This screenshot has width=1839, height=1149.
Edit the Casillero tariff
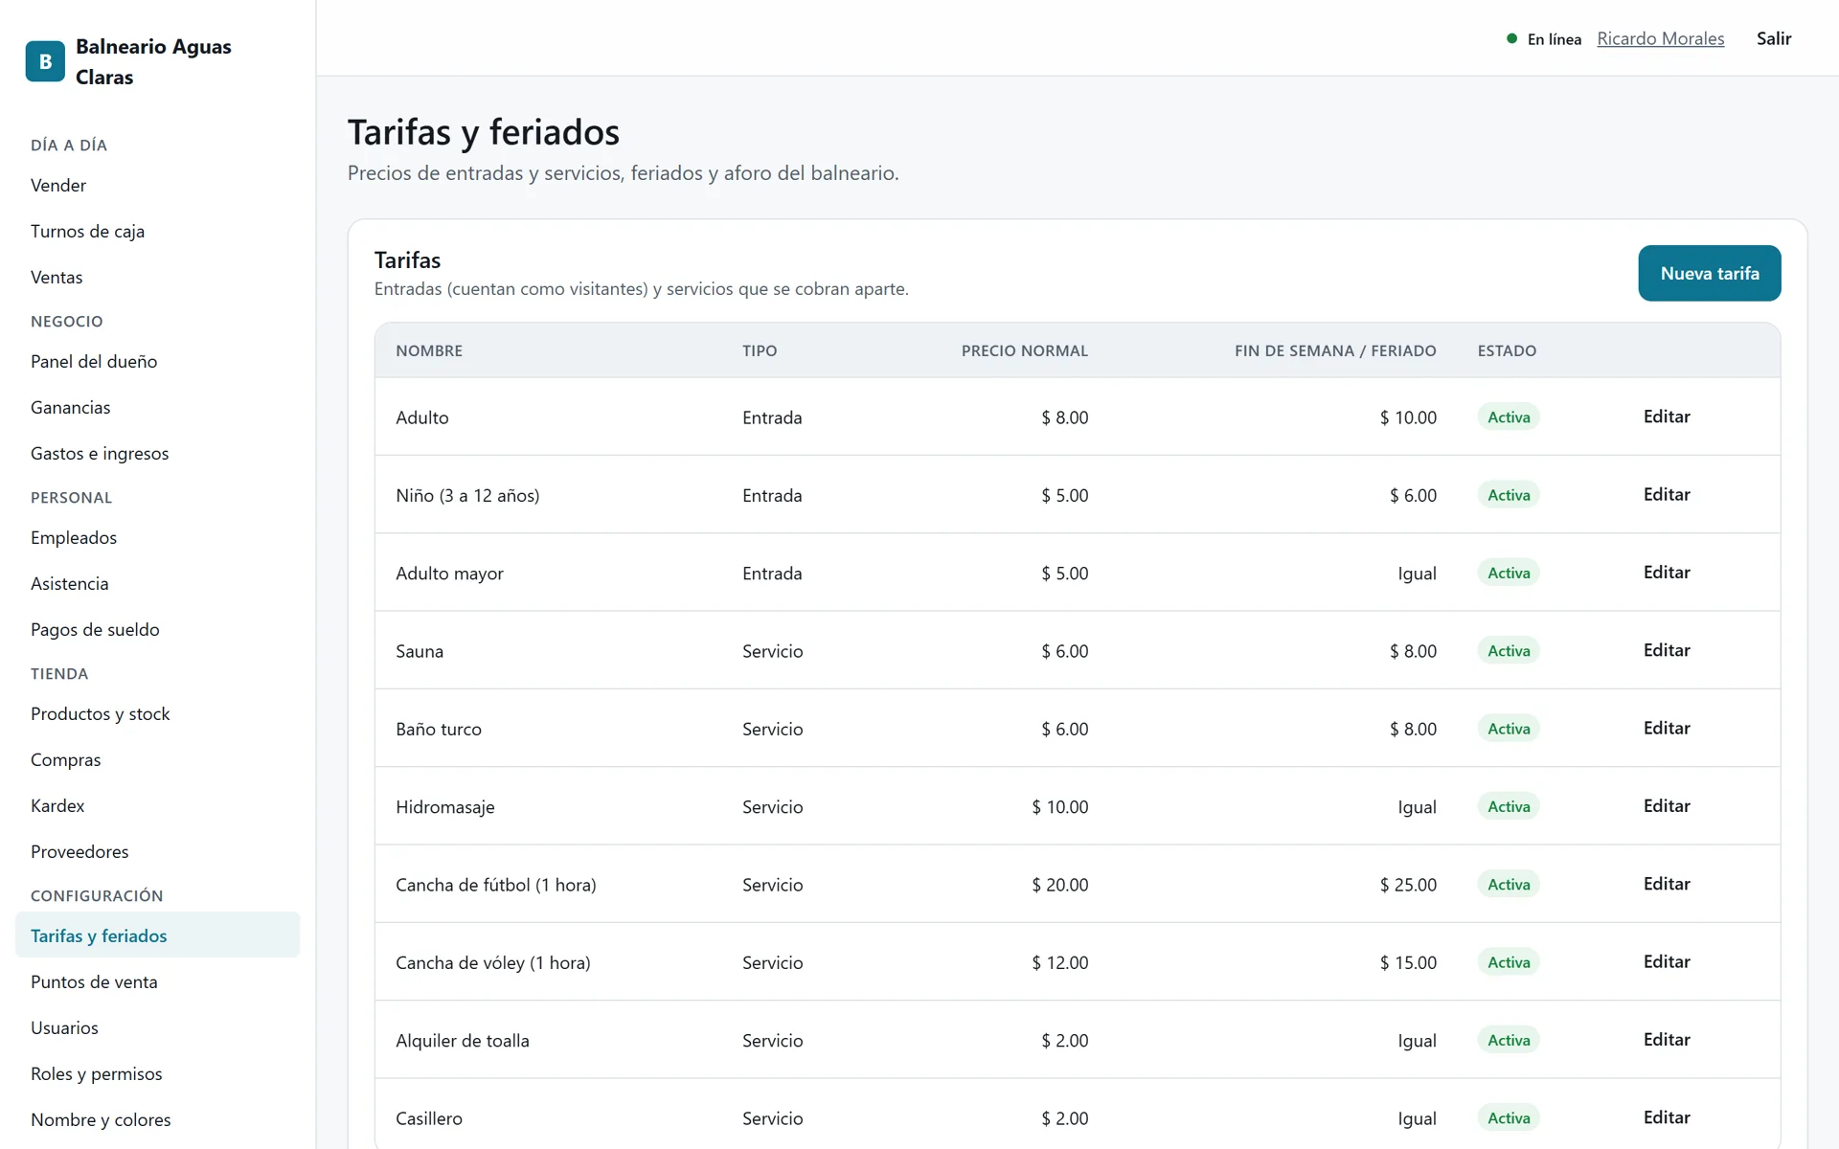point(1667,1117)
